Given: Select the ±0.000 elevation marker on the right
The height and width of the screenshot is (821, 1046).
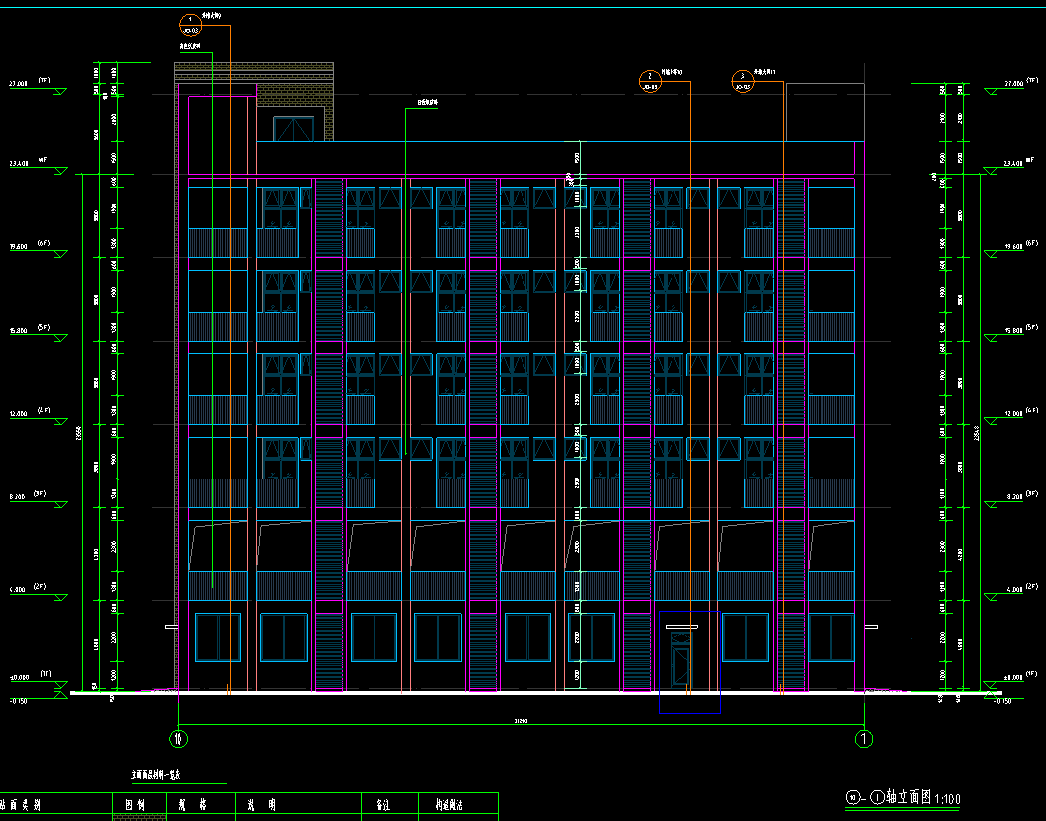Looking at the screenshot, I should point(1012,677).
